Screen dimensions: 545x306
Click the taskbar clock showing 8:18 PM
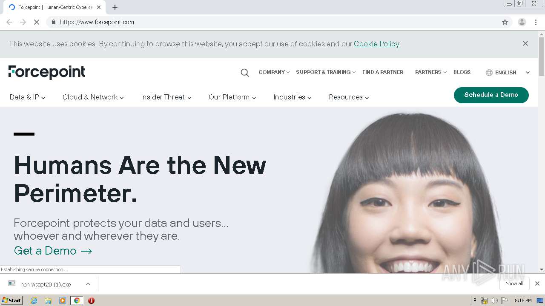523,300
